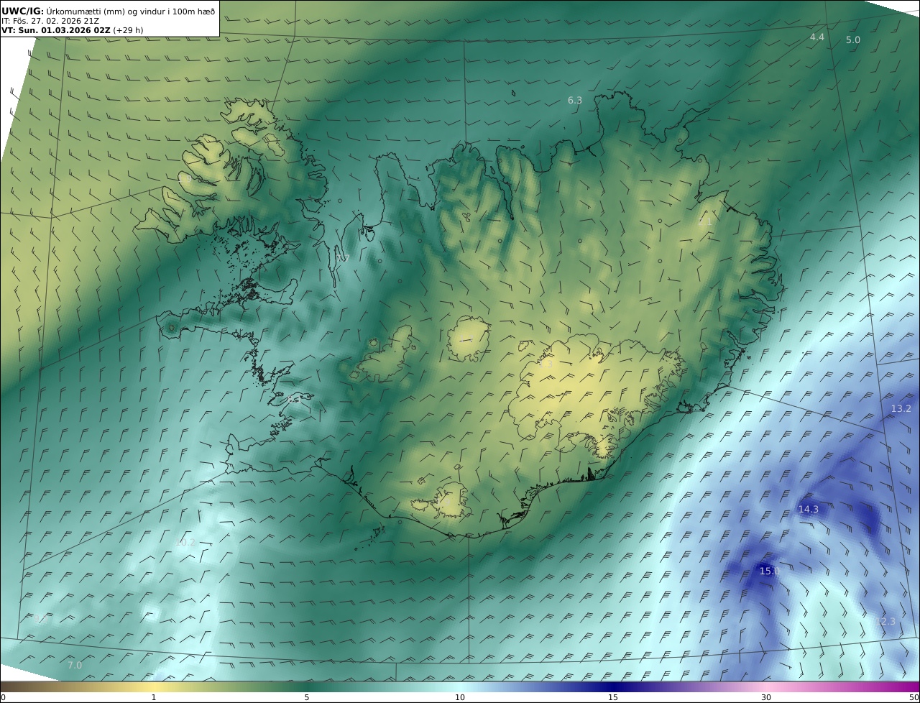The image size is (920, 703).
Task: Click the 0 tick on the colorbar
Action: click(3, 697)
